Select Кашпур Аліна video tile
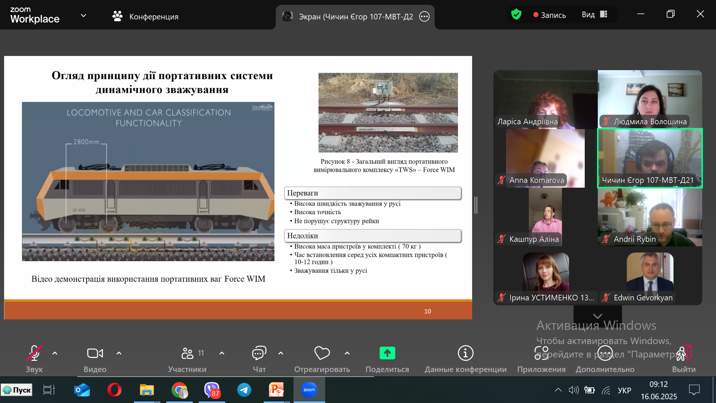716x403 pixels. pyautogui.click(x=546, y=217)
